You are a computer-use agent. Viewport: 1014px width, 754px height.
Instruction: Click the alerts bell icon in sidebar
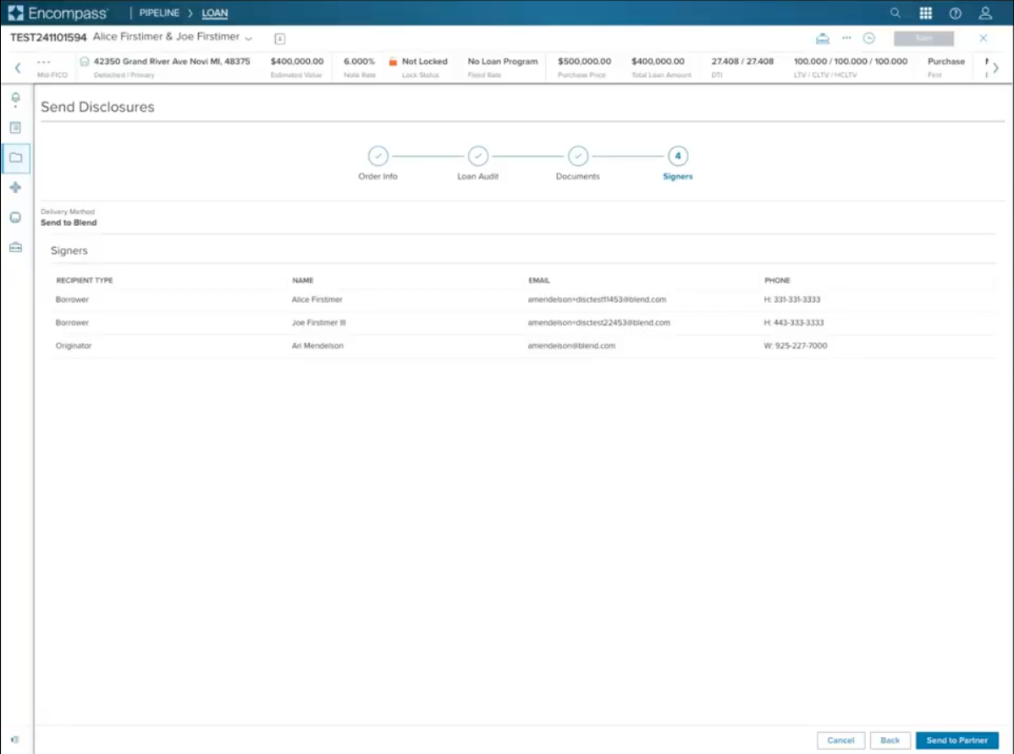point(15,98)
